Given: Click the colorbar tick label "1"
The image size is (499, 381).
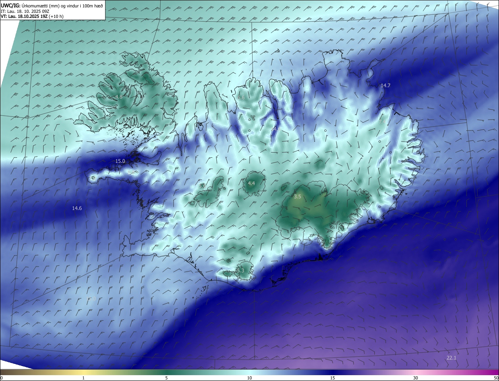Looking at the screenshot, I should pyautogui.click(x=83, y=378).
